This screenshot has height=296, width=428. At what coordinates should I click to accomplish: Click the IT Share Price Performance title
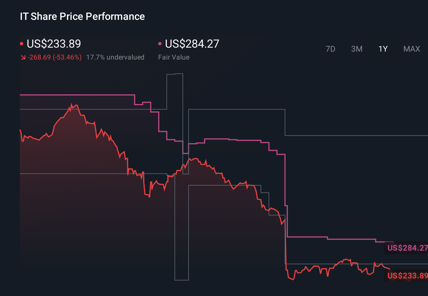click(x=82, y=16)
